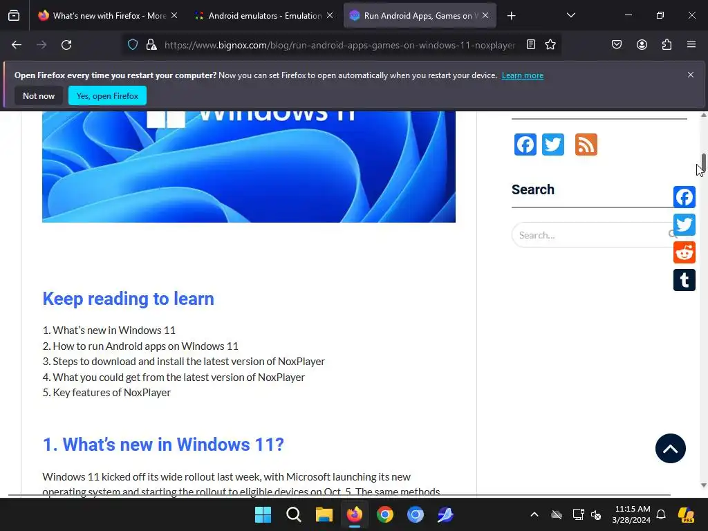Image resolution: width=708 pixels, height=531 pixels.
Task: Click Yes, open Firefox button
Action: [x=107, y=95]
